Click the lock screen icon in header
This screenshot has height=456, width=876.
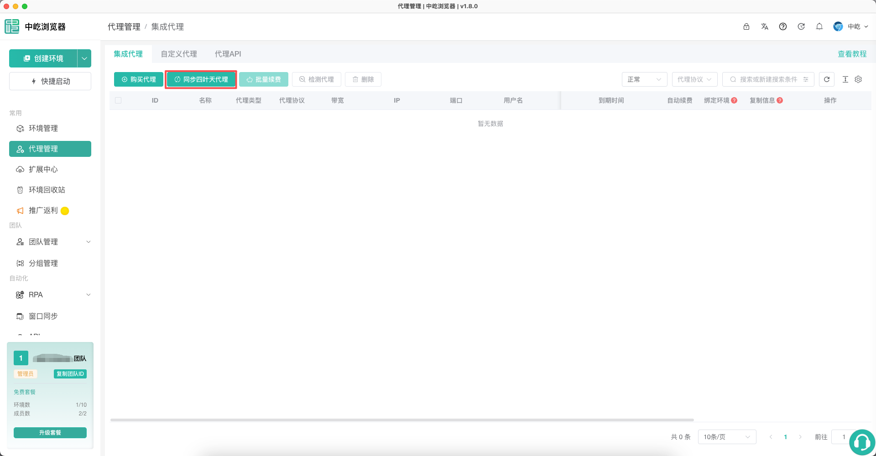746,26
